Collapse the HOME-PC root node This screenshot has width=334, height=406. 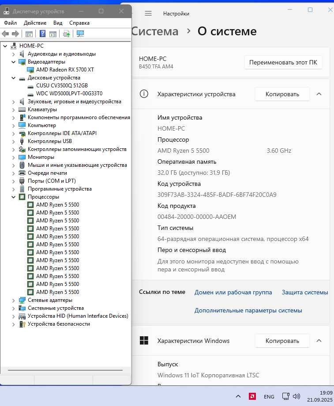click(x=5, y=46)
